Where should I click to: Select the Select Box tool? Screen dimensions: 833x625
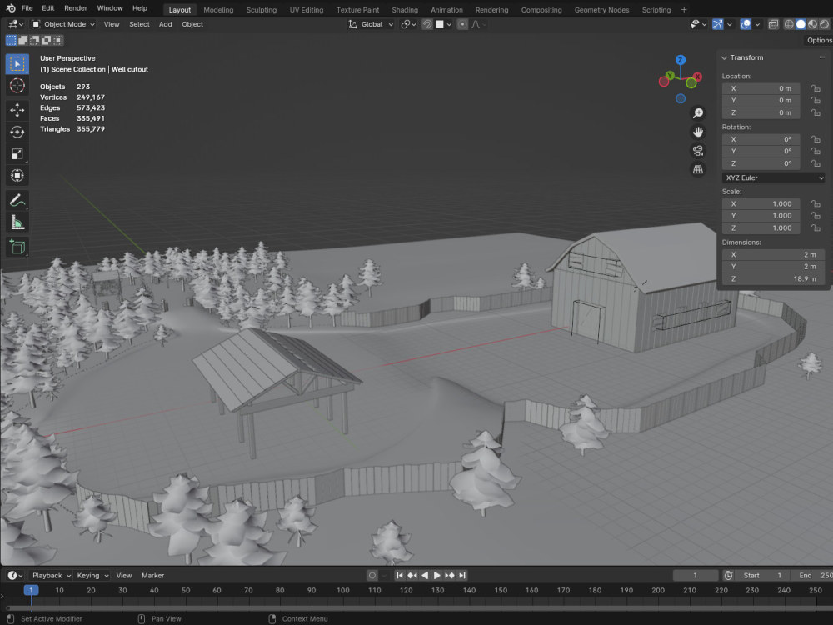click(17, 64)
